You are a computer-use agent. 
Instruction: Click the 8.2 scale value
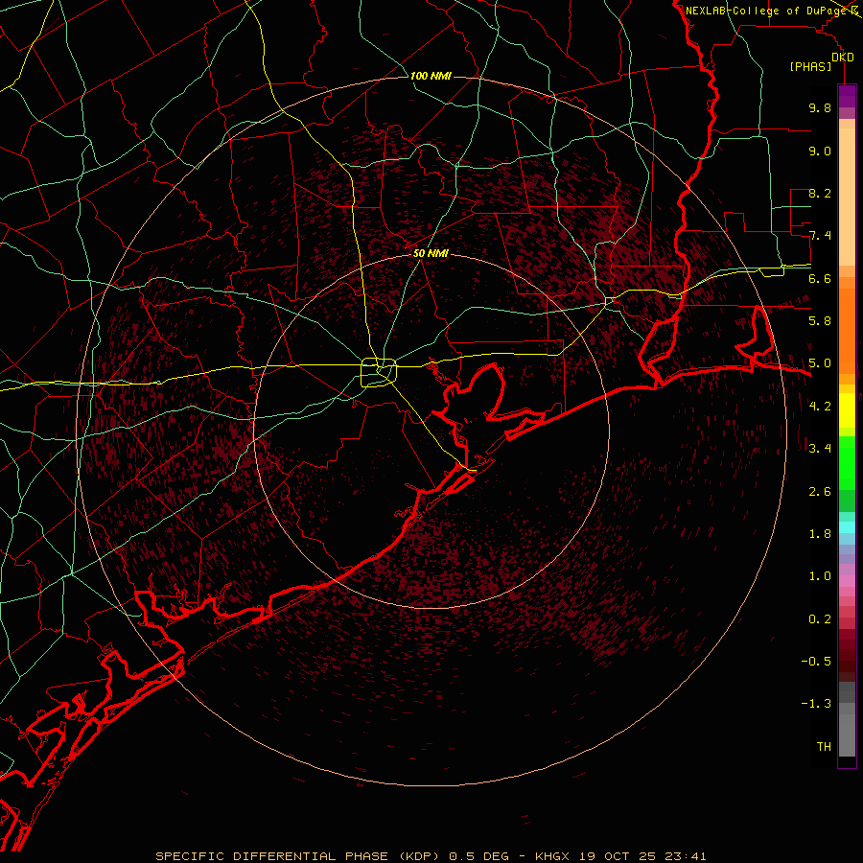tap(820, 193)
